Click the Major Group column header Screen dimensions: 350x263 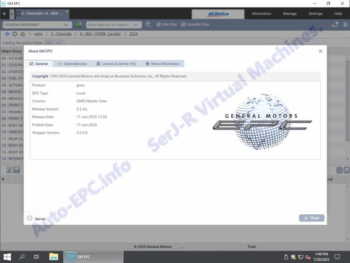12,51
